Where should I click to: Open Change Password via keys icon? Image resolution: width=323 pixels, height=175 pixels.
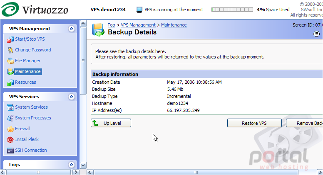[x=10, y=50]
